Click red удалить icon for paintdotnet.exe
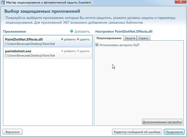The height and width of the screenshot is (137, 187). [78, 51]
